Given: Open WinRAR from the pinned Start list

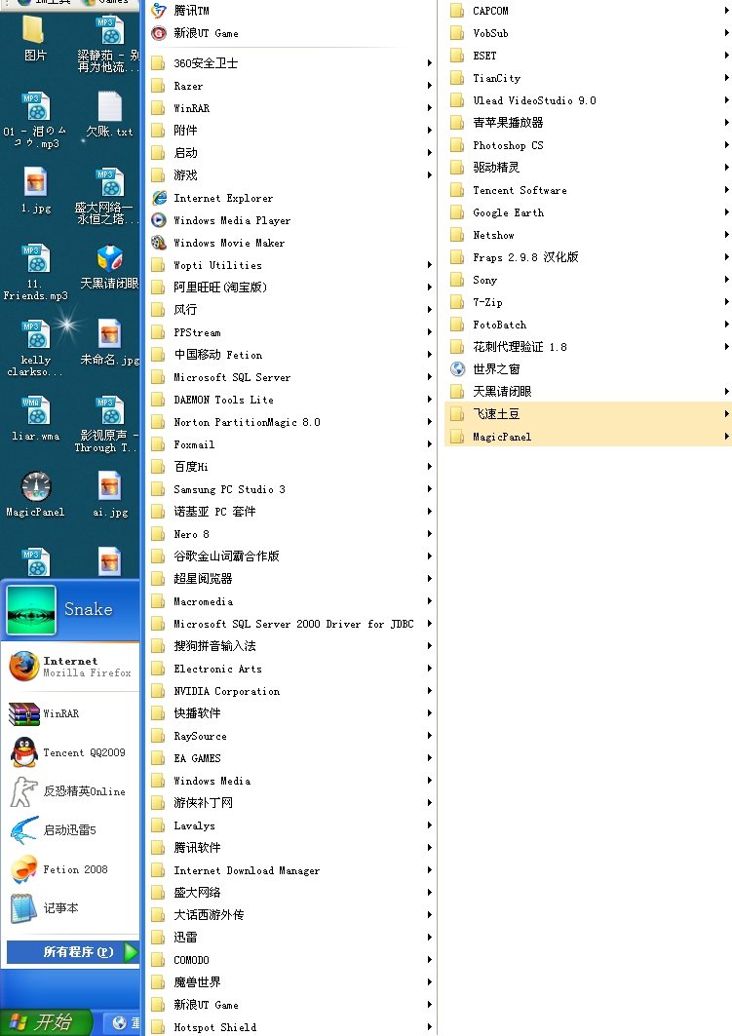Looking at the screenshot, I should point(24,713).
